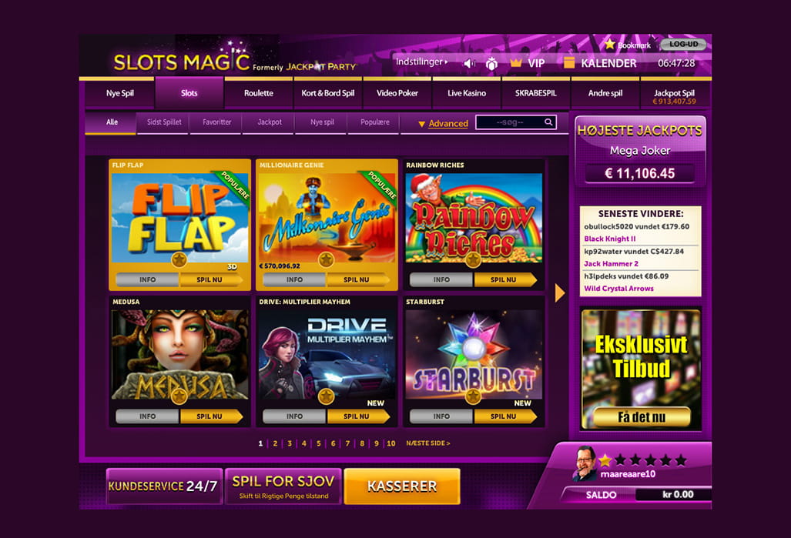Click SPIL NU under Rainbow Riches
The width and height of the screenshot is (791, 538).
[x=505, y=280]
